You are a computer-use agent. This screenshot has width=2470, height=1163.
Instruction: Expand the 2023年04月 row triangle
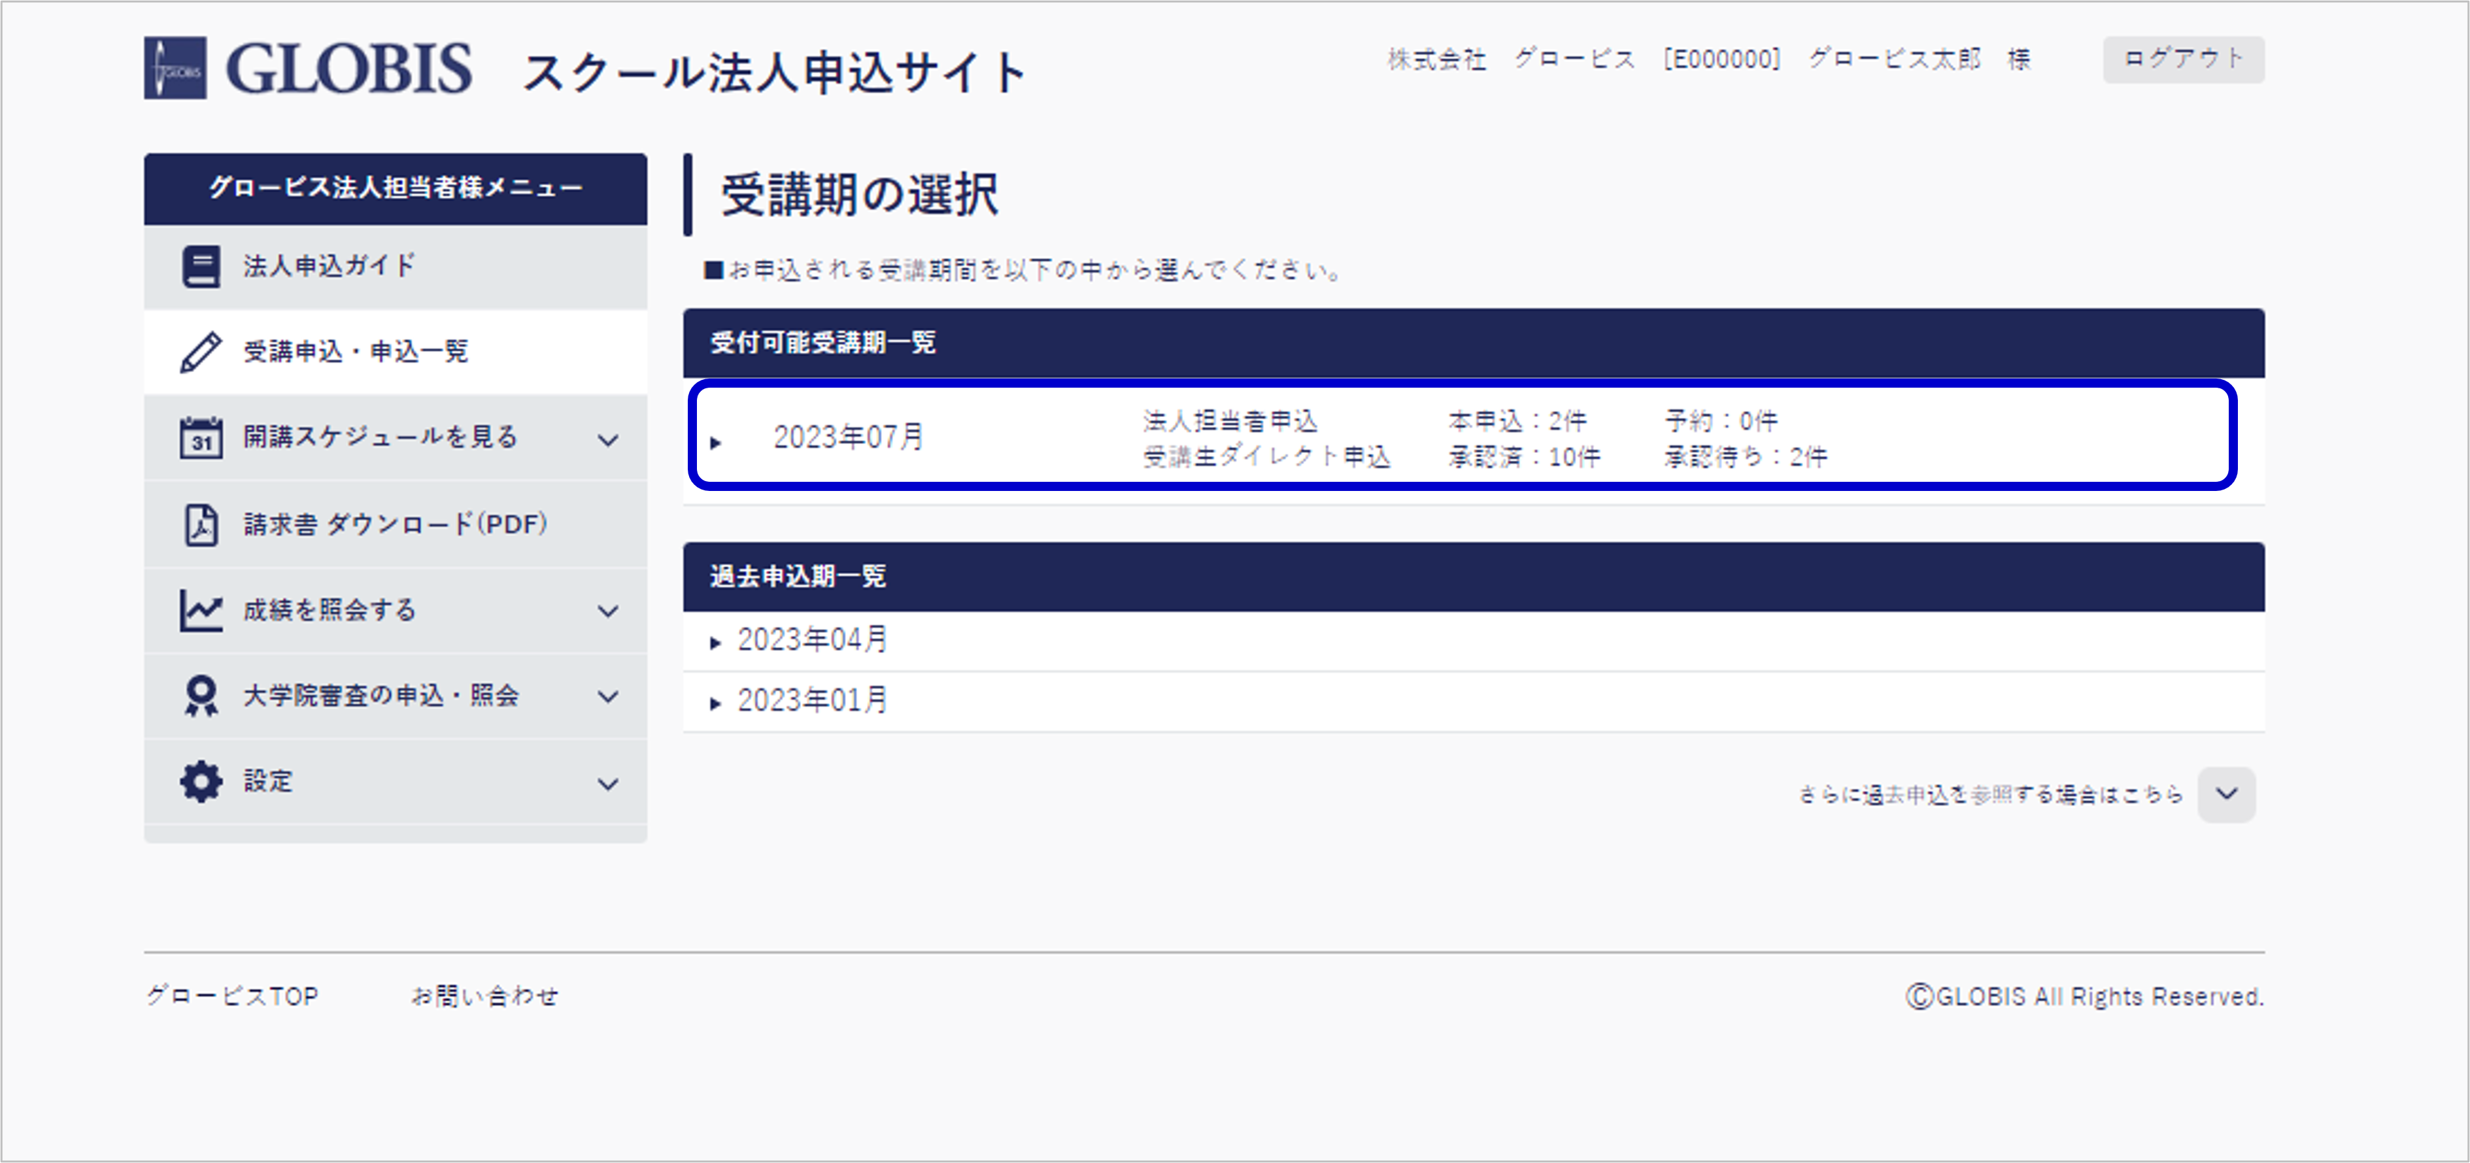tap(715, 643)
